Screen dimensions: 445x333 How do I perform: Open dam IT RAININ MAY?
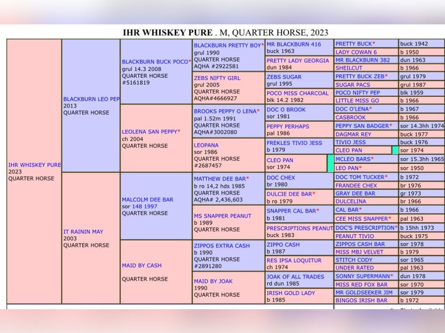(83, 232)
